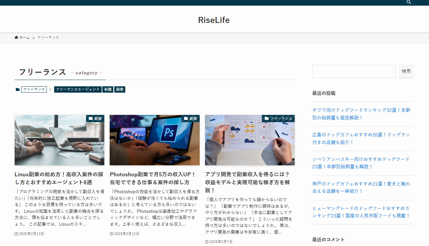Open 副業 subcategory tag in category row
The width and height of the screenshot is (429, 246).
[x=120, y=90]
